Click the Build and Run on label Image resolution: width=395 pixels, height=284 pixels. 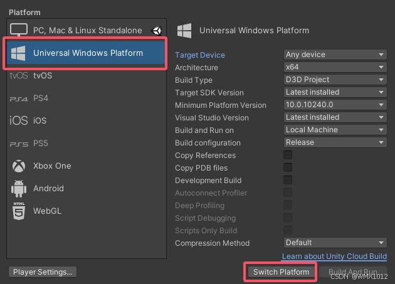[204, 130]
